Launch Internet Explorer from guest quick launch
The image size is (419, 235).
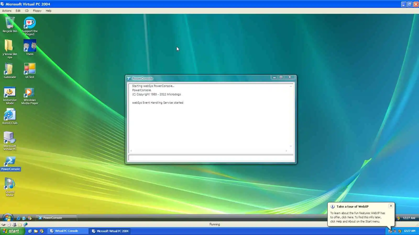tap(18, 218)
